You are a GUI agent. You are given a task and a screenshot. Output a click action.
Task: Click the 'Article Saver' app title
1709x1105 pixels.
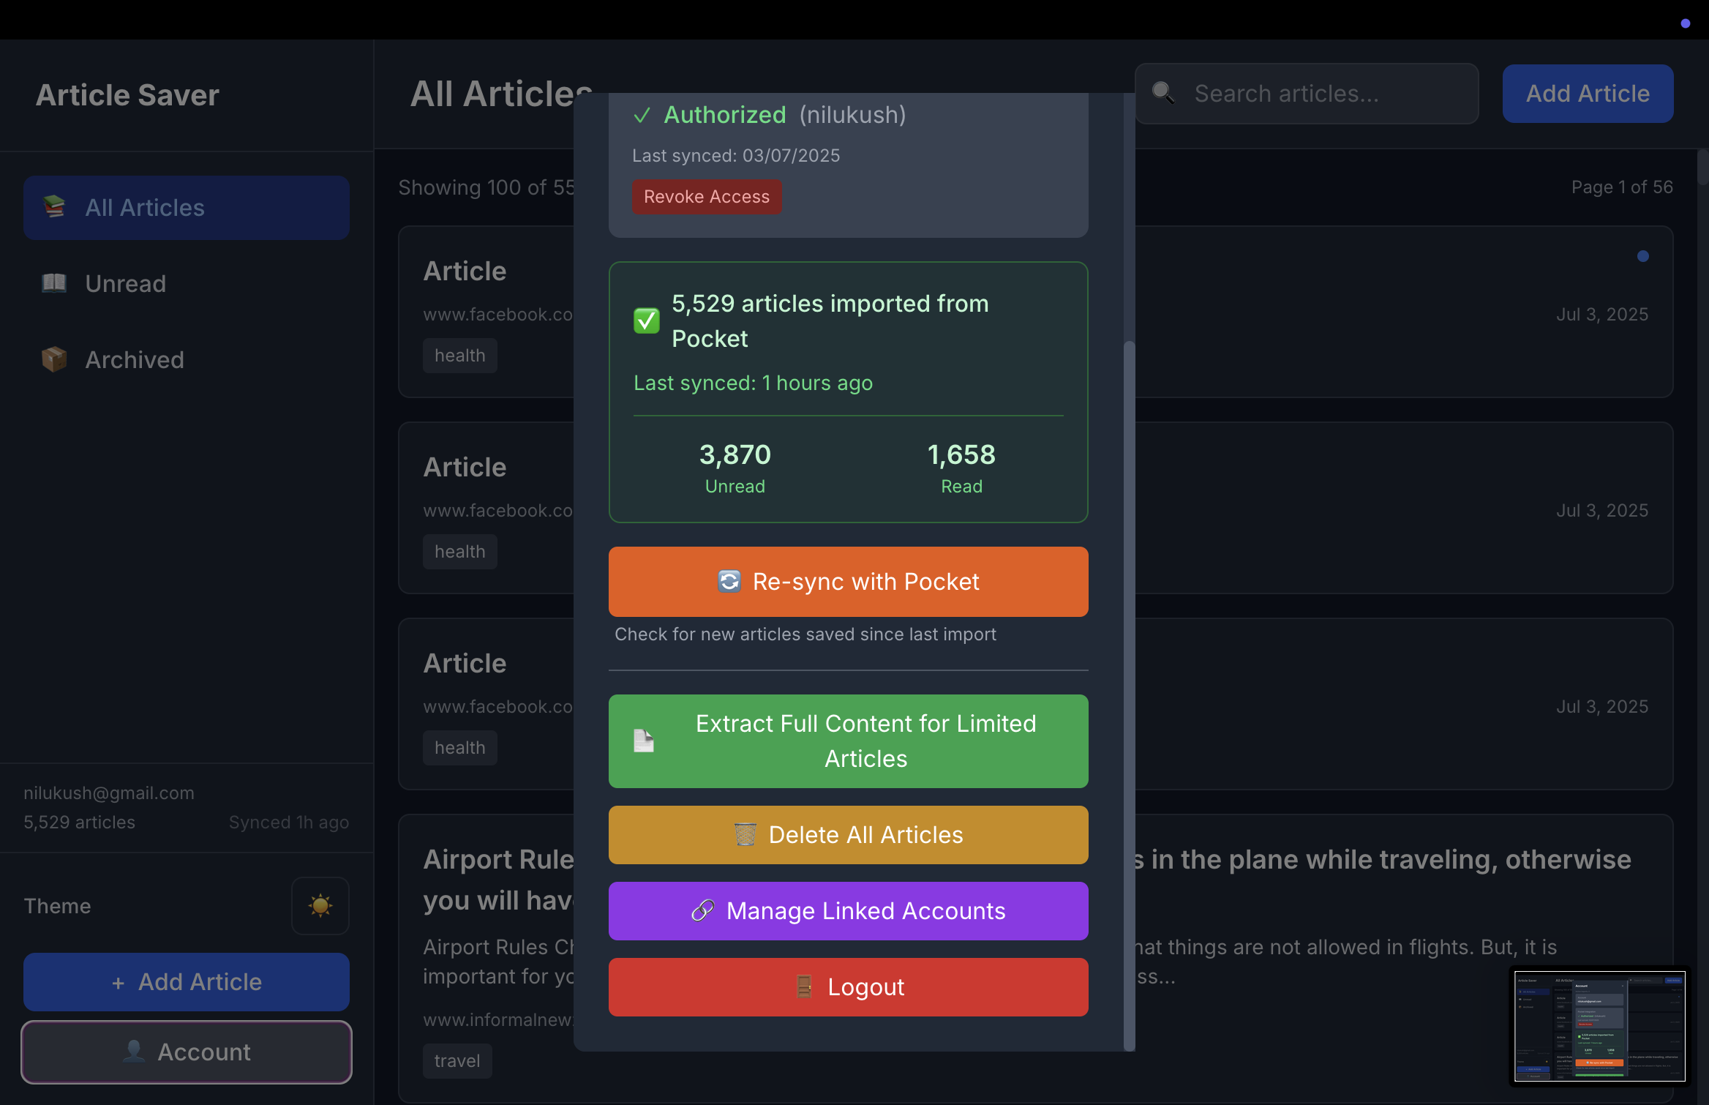tap(127, 95)
